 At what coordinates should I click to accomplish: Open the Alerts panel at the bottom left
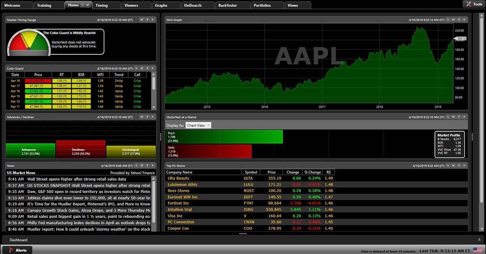17,250
